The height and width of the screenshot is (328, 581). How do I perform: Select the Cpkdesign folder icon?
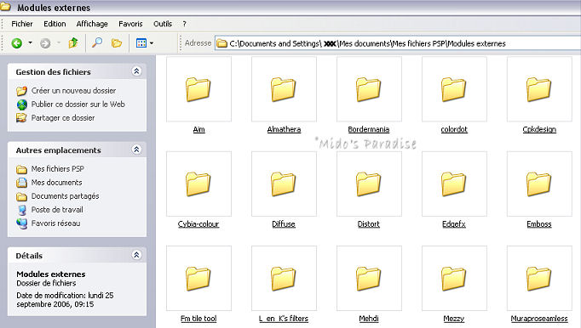539,89
